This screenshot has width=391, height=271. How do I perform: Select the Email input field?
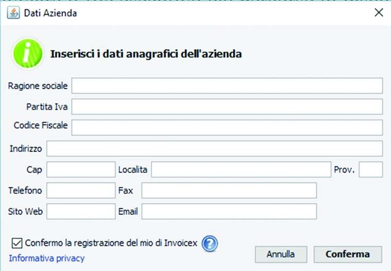click(229, 211)
